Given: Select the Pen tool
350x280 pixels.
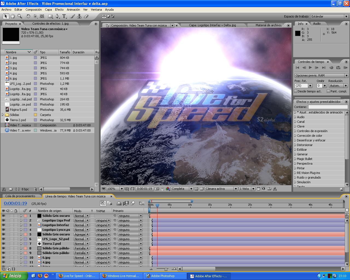Looking at the screenshot, I should point(57,16).
